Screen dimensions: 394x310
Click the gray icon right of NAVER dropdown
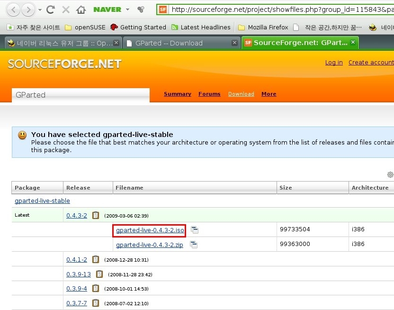click(141, 9)
